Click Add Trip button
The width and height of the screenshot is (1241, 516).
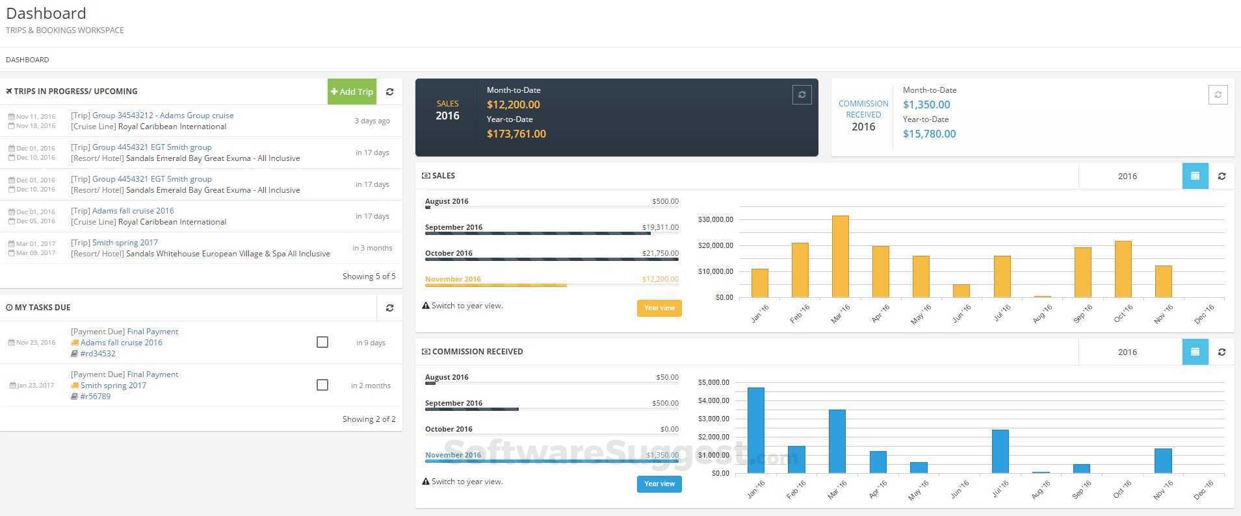click(x=352, y=92)
